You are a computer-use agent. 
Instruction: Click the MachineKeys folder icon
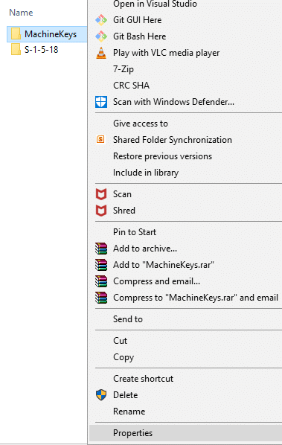coord(16,34)
